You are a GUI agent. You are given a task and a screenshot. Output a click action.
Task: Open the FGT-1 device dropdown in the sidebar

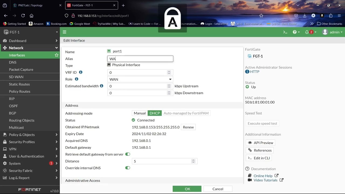[30, 32]
